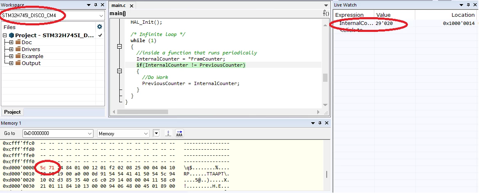This screenshot has width=480, height=193.
Task: Click the Memory window zone cursor icon
Action: [168, 133]
